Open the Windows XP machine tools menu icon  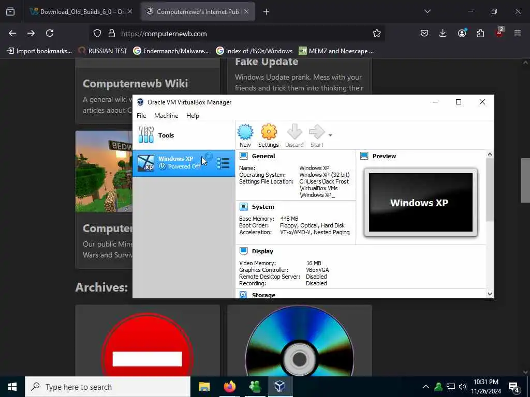[223, 163]
